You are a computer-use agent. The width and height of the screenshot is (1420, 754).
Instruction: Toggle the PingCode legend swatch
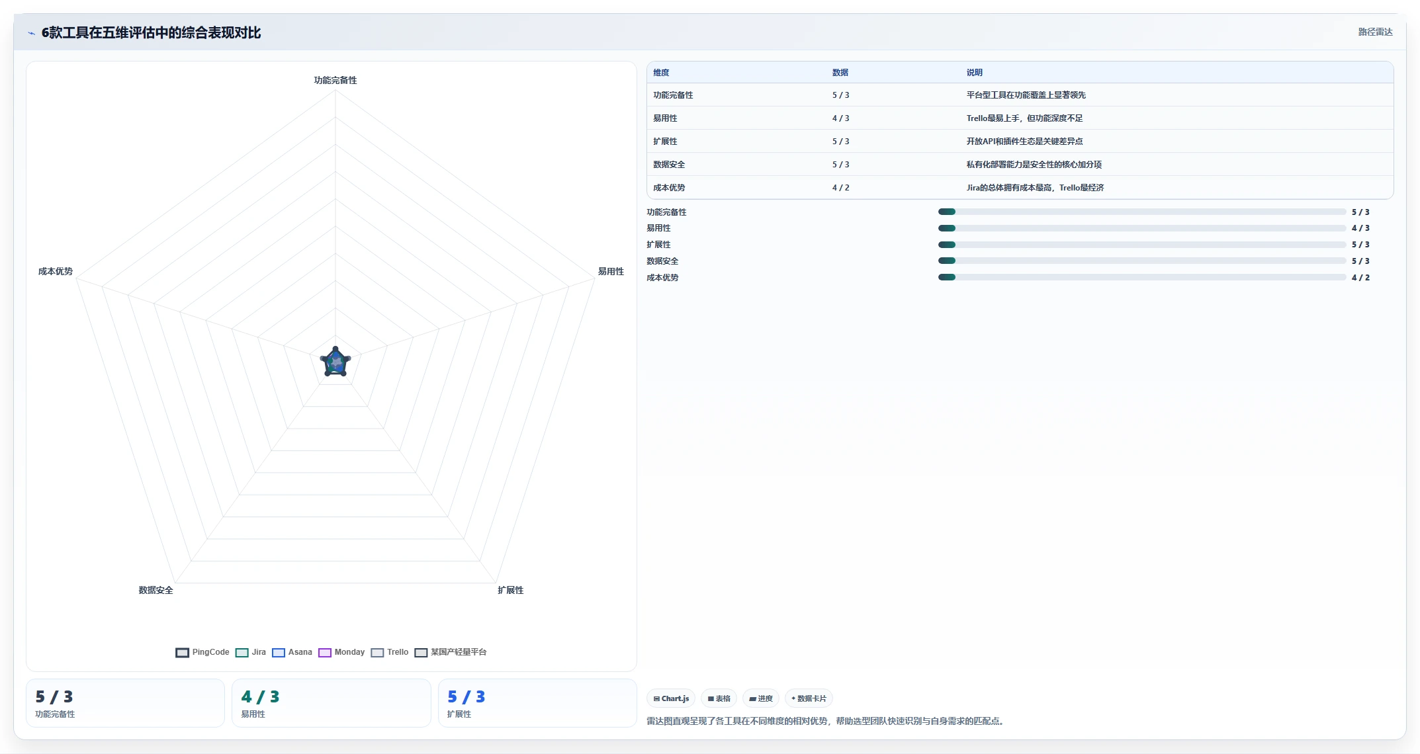(182, 652)
